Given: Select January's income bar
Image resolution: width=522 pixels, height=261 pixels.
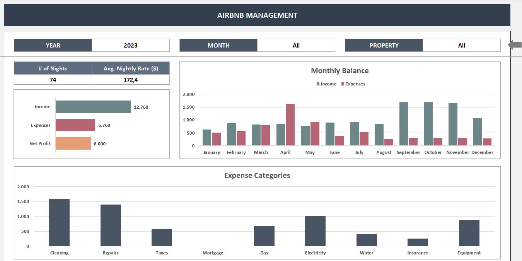Looking at the screenshot, I should click(206, 138).
